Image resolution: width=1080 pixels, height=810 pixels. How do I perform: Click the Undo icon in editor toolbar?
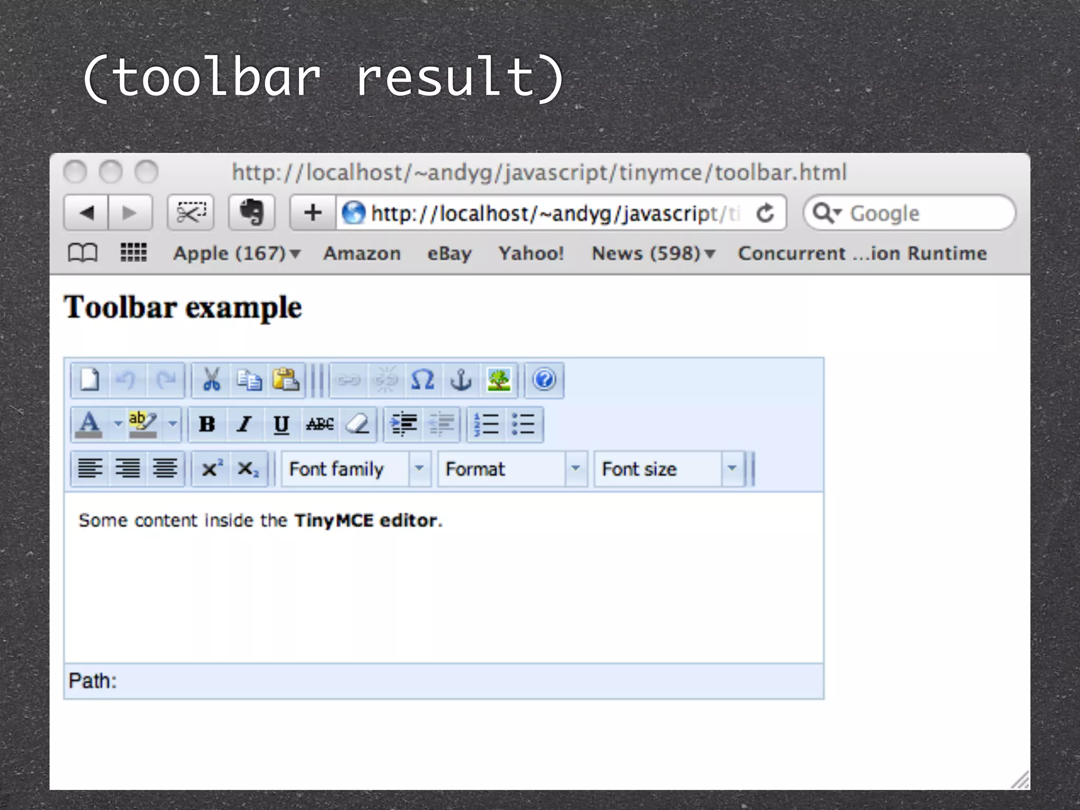[x=128, y=380]
